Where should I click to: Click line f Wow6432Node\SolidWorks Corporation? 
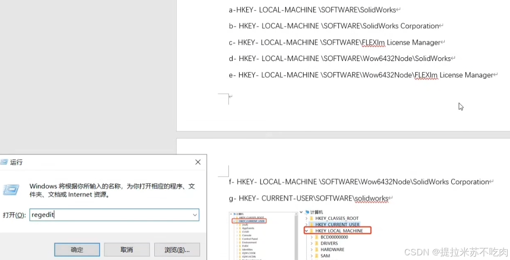(359, 182)
